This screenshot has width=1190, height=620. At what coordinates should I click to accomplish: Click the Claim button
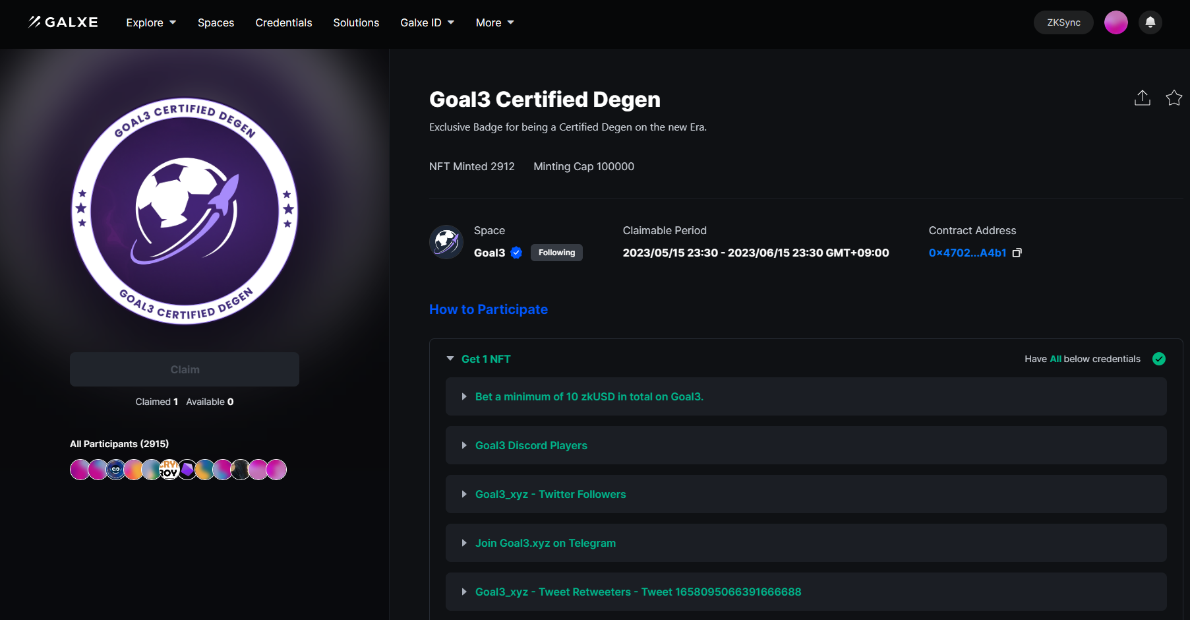click(185, 369)
